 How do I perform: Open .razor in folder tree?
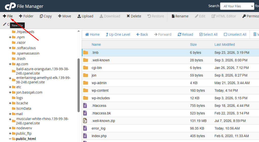tap(21, 42)
